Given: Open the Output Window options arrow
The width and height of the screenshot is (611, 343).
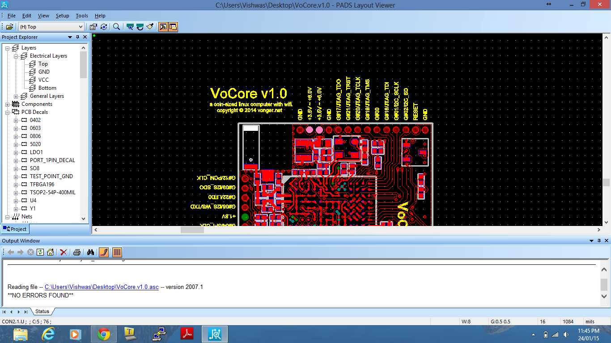Looking at the screenshot, I should (x=592, y=240).
